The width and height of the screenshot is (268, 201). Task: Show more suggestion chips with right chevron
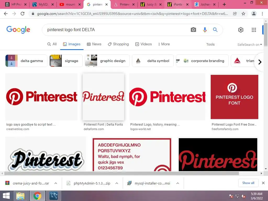pyautogui.click(x=260, y=62)
